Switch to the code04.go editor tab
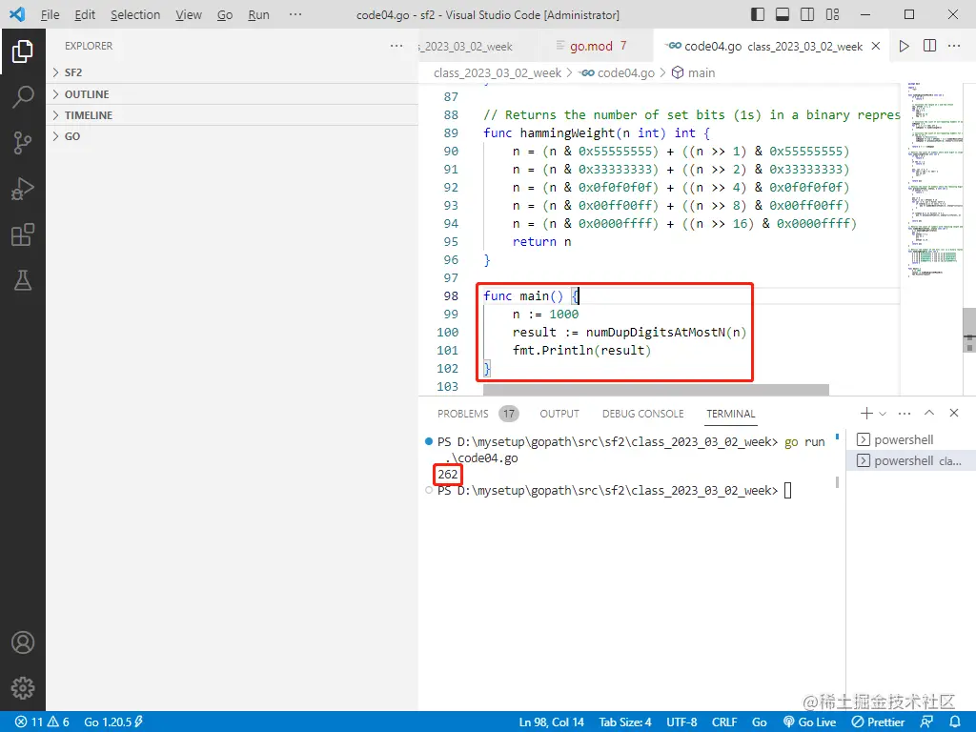Viewport: 976px width, 732px height. coord(773,46)
